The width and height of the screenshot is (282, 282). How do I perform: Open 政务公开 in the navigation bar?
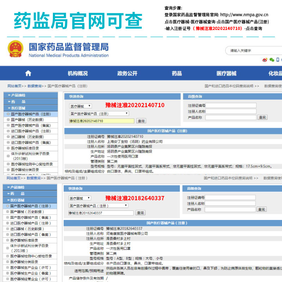coord(127,73)
